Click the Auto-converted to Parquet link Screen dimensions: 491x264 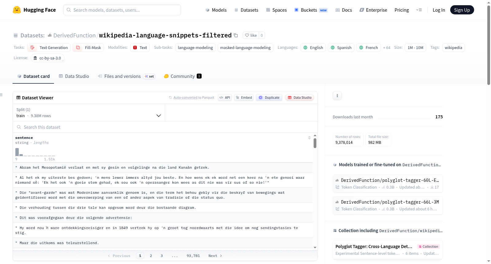[x=191, y=98]
